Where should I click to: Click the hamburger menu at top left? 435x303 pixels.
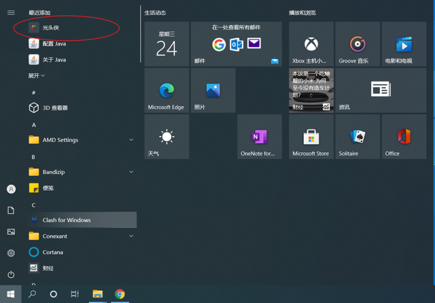11,13
